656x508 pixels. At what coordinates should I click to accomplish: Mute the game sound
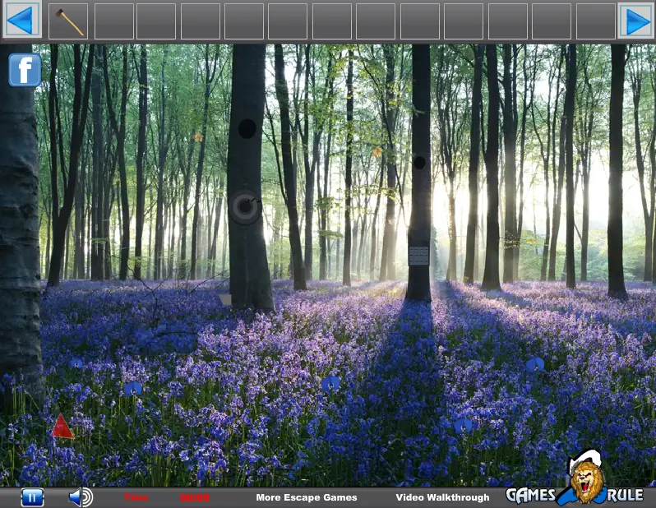81,497
